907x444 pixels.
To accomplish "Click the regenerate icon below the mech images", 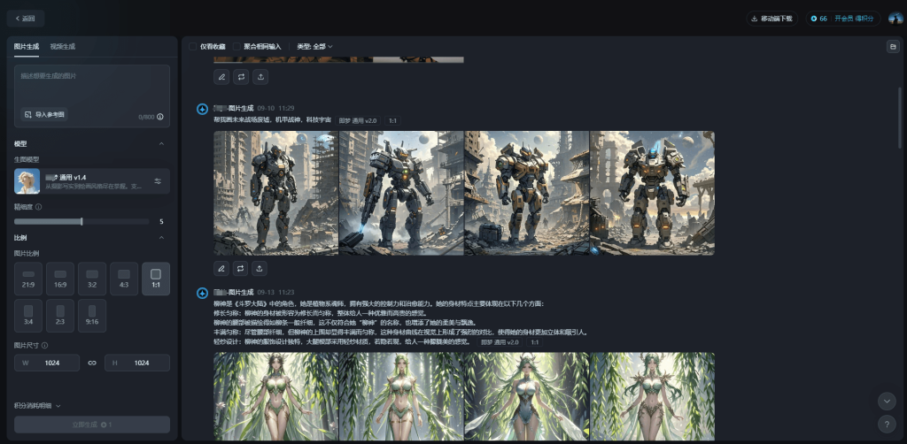I will 241,268.
